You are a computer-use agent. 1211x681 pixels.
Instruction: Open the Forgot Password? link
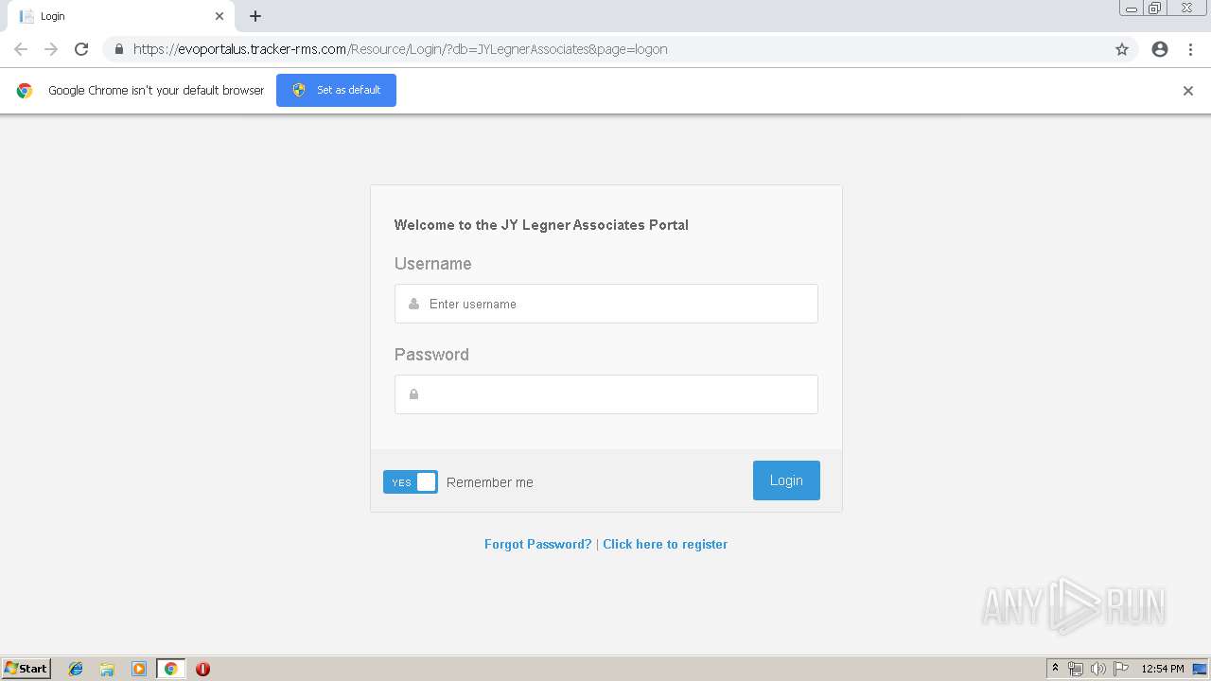(537, 544)
